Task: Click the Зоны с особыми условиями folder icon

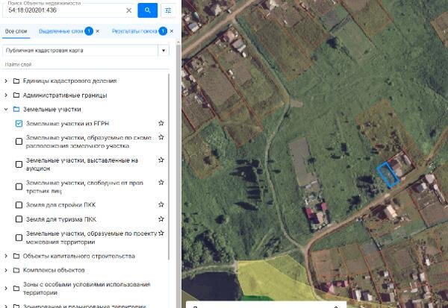Action: coord(16,289)
